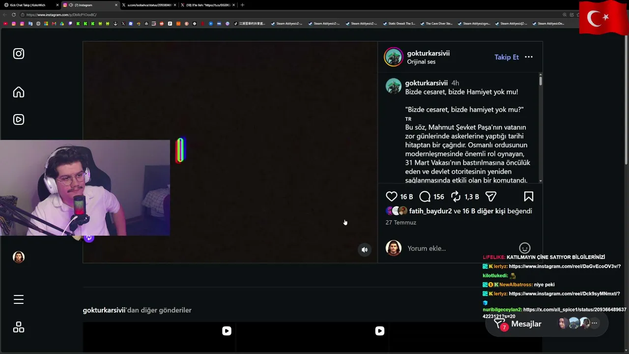Click the 1,3 B repost count
The image size is (629, 354).
[x=472, y=197]
